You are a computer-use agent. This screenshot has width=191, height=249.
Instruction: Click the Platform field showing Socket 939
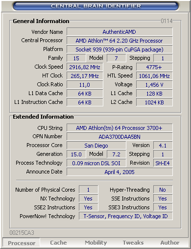tap(119, 50)
